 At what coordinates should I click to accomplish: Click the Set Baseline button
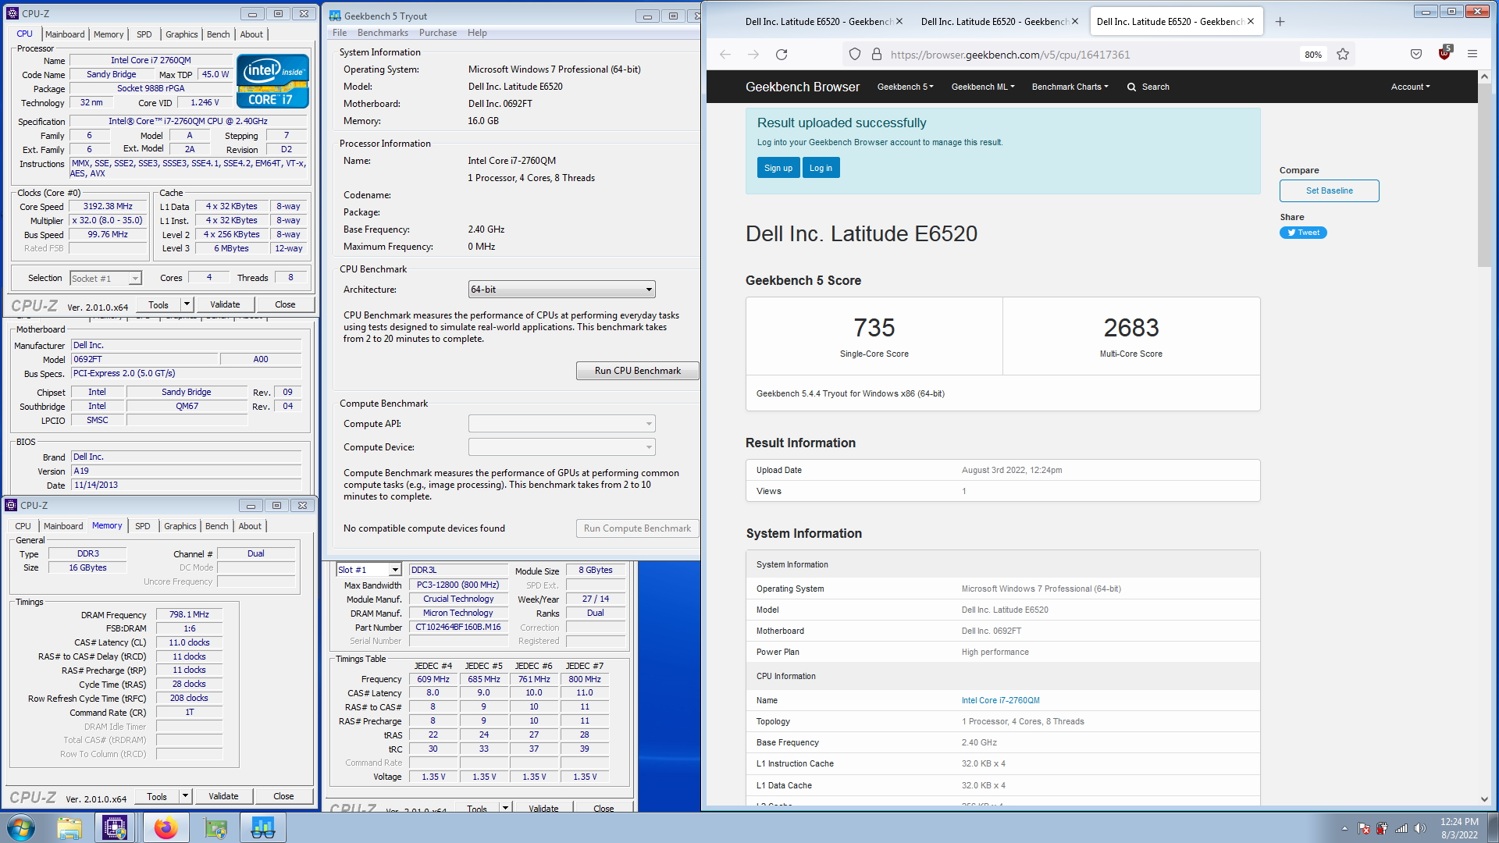tap(1329, 190)
